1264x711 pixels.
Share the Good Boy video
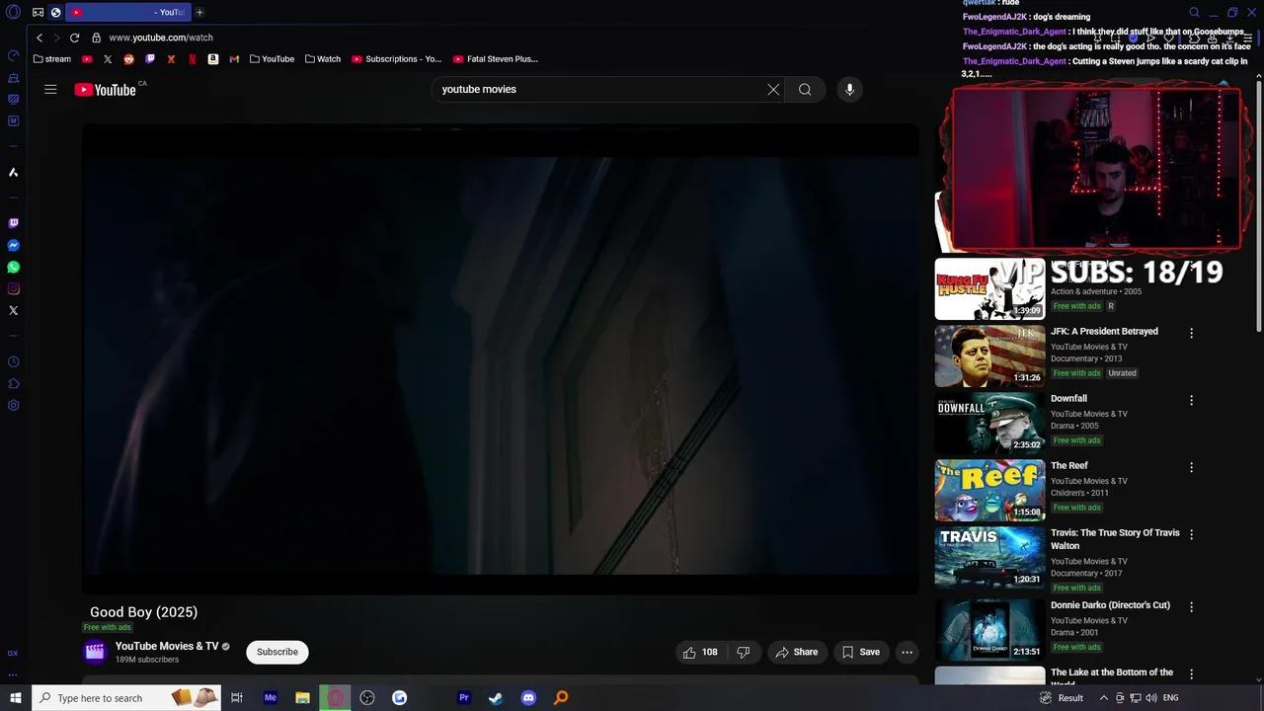tap(796, 652)
